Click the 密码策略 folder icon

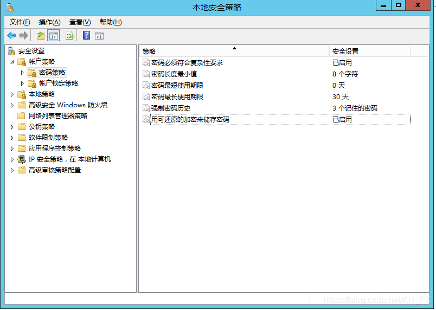click(x=32, y=73)
